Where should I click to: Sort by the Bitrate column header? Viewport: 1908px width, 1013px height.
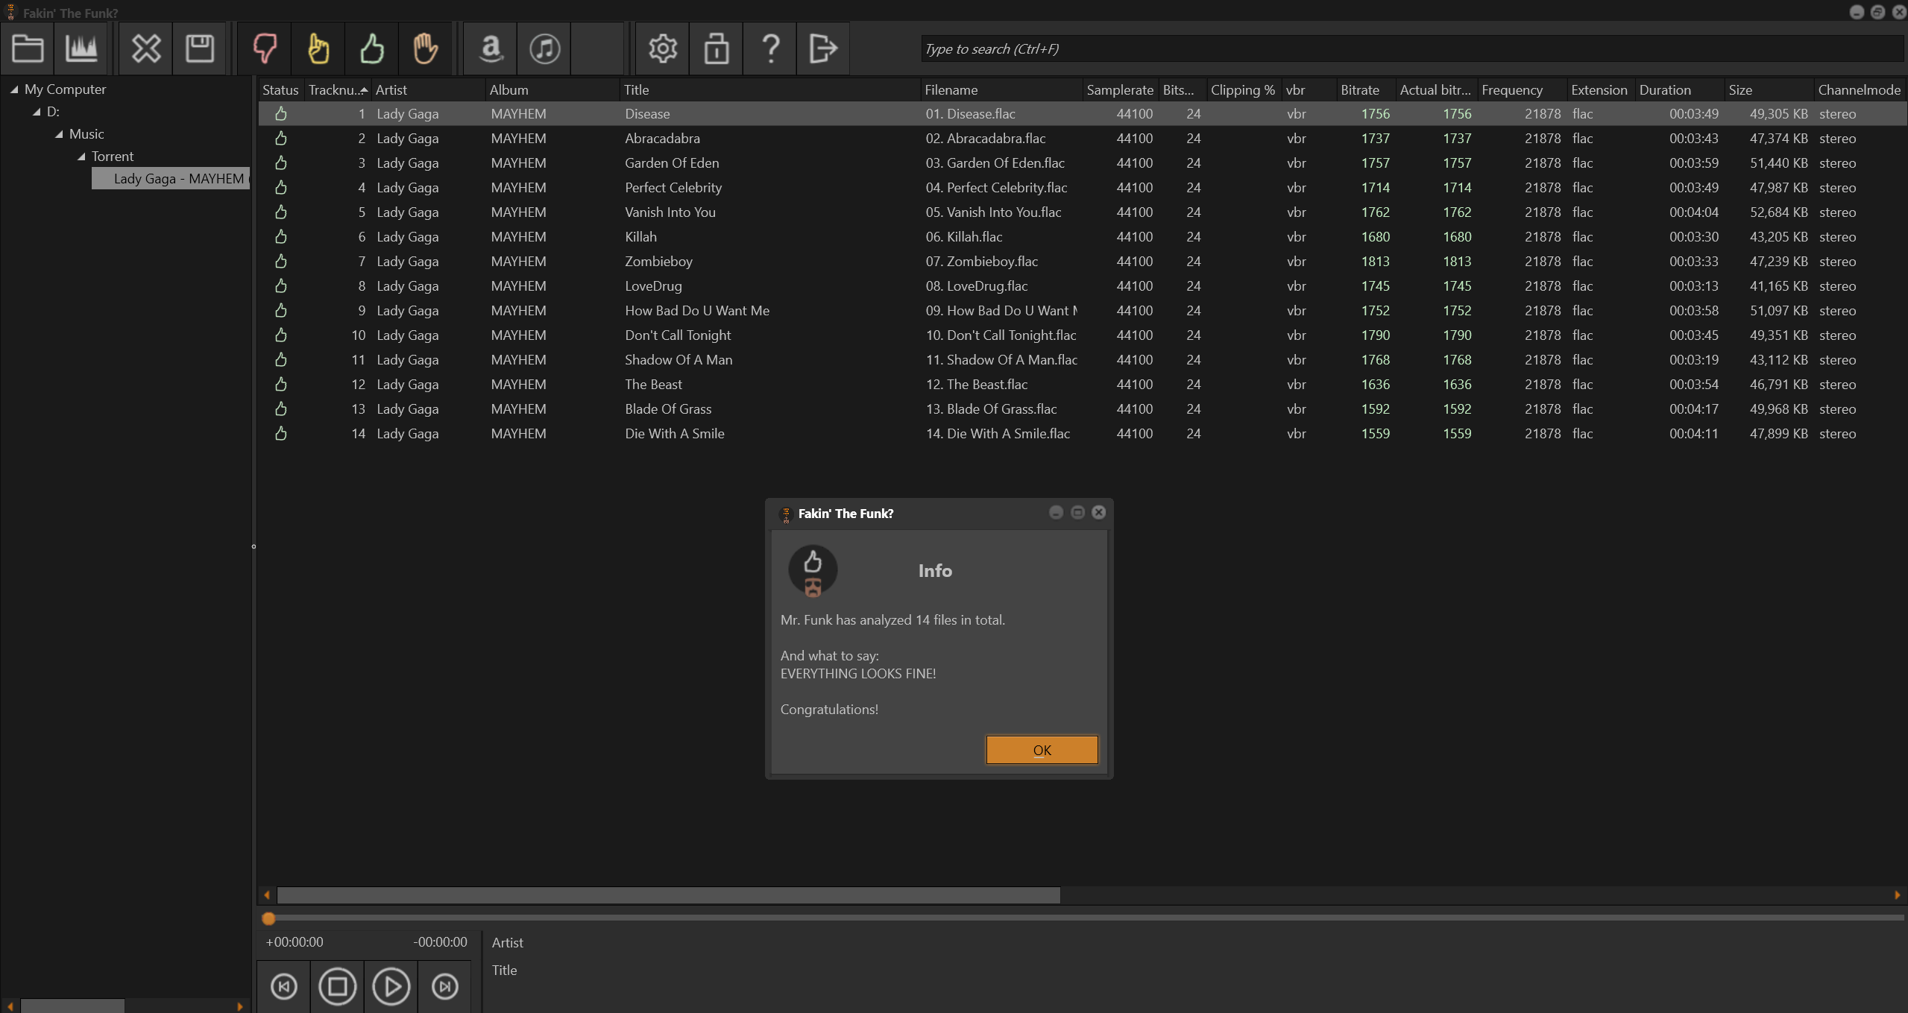point(1359,90)
